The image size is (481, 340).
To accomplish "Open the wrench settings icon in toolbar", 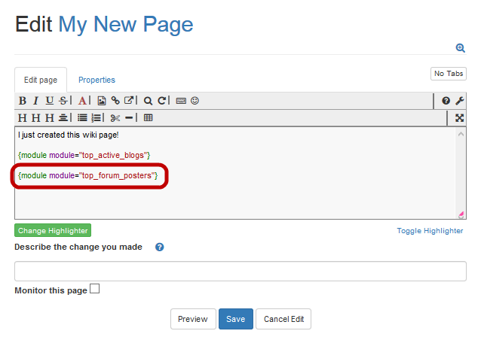I will point(459,101).
